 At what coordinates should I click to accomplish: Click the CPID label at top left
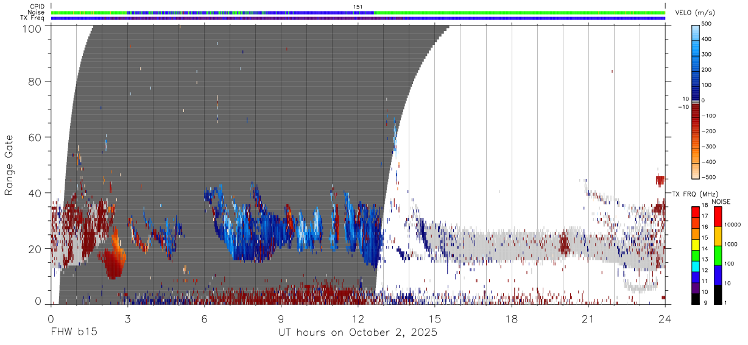click(x=37, y=7)
